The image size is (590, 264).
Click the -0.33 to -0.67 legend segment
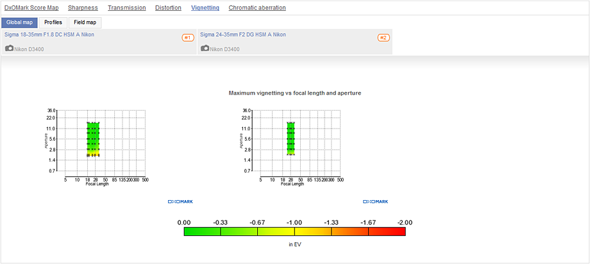coord(239,231)
